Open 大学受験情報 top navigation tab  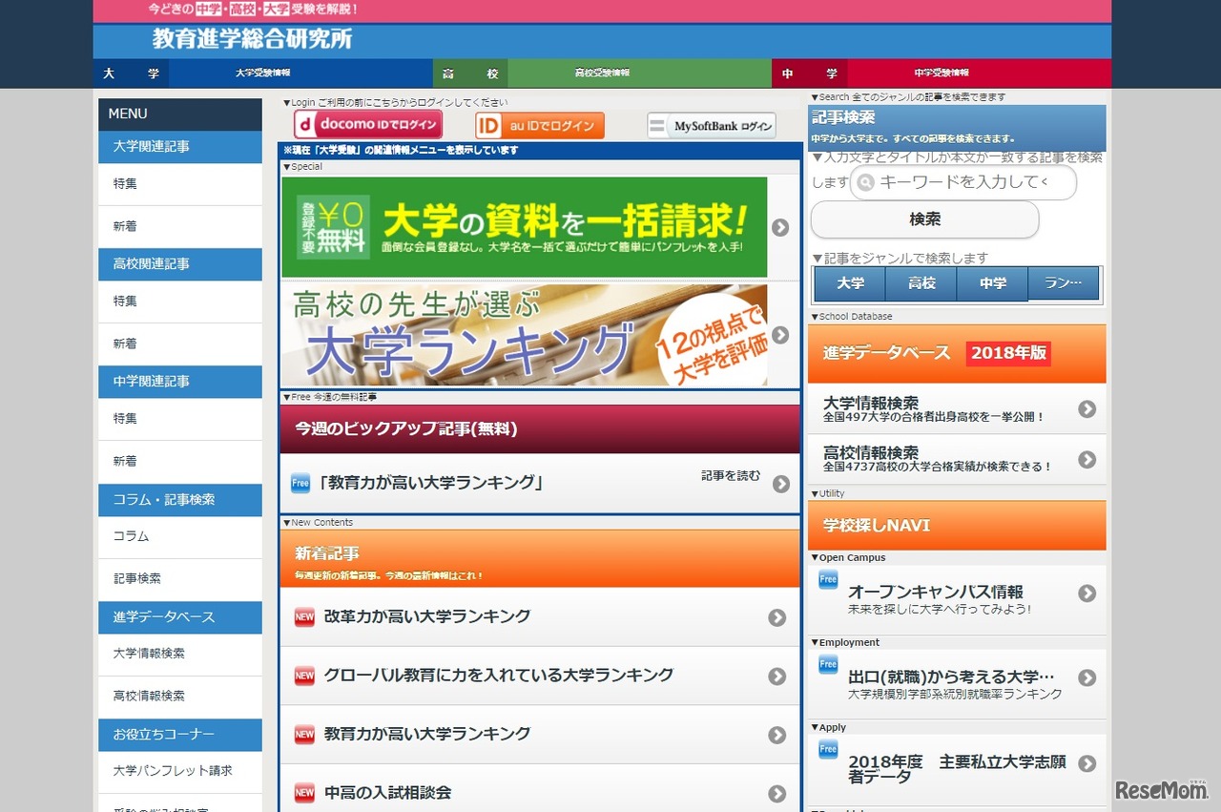263,73
